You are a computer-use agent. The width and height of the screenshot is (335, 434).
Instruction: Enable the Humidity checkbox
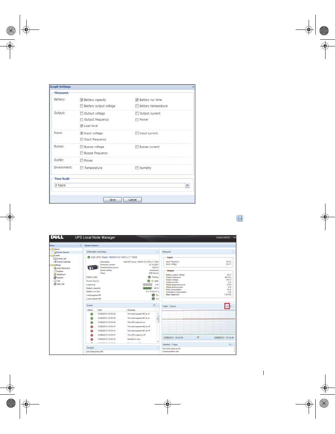pyautogui.click(x=137, y=168)
